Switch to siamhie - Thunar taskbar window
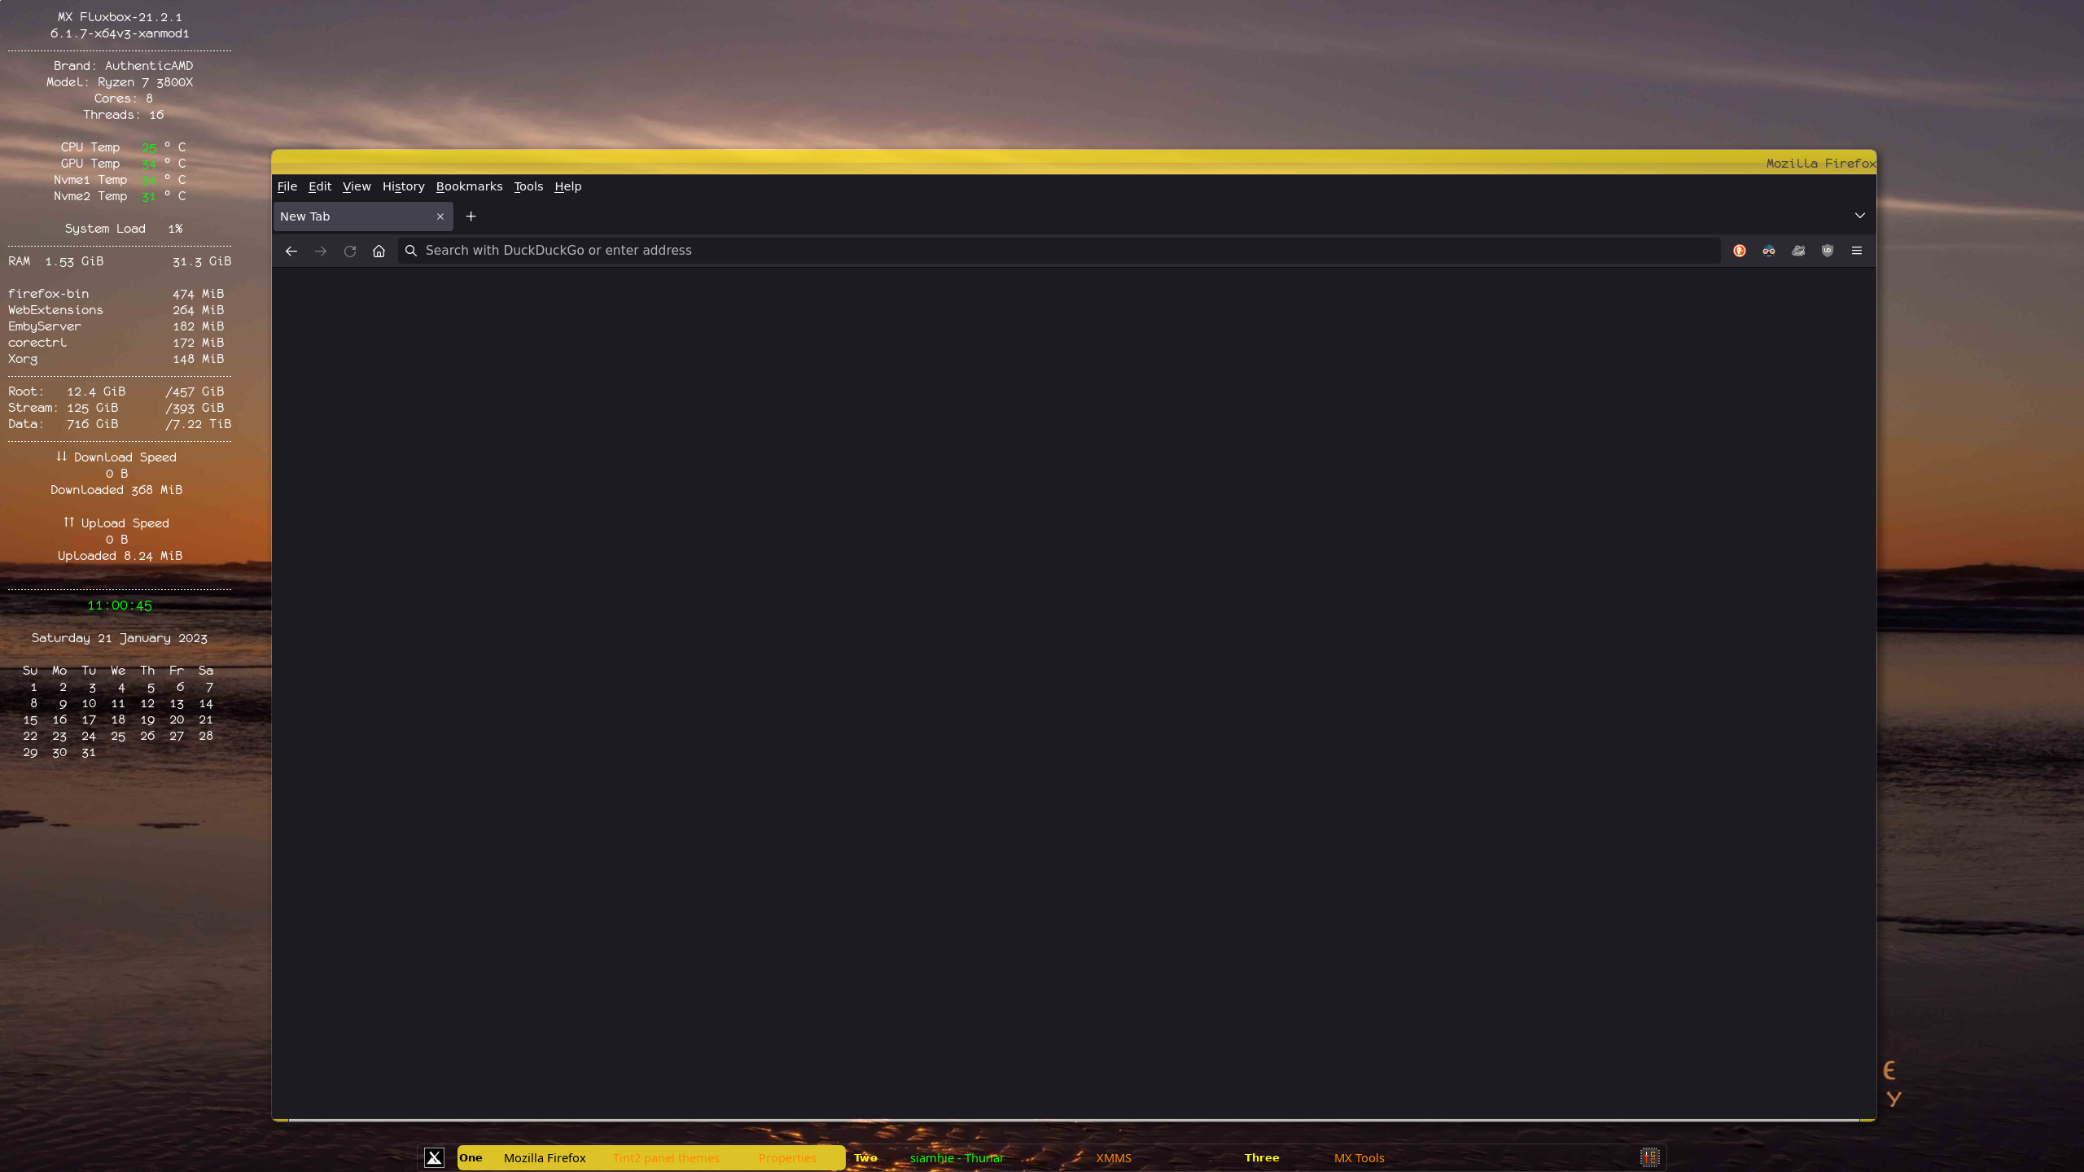The image size is (2084, 1172). point(957,1157)
